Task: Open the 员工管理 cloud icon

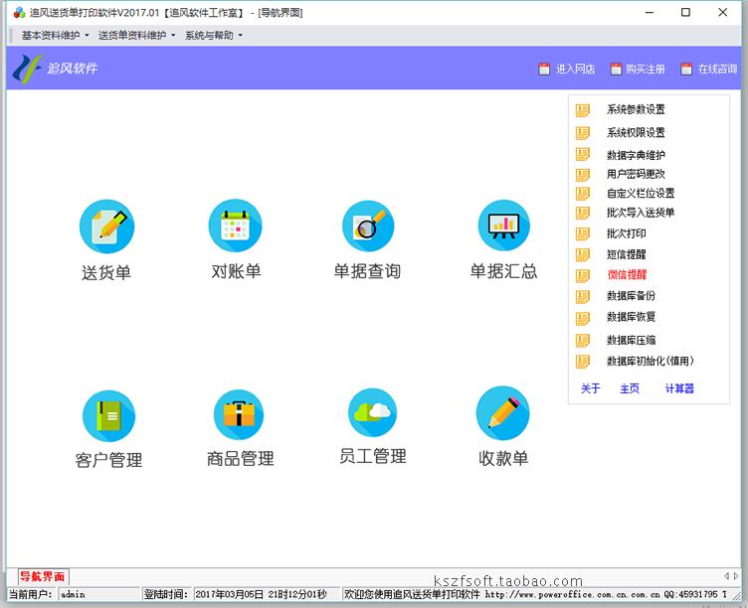Action: pyautogui.click(x=372, y=412)
